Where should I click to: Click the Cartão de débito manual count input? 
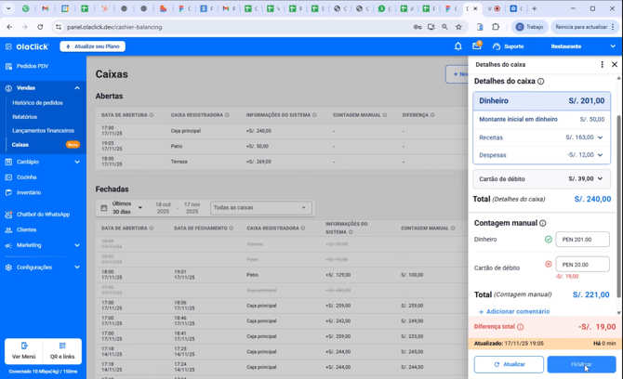point(582,265)
